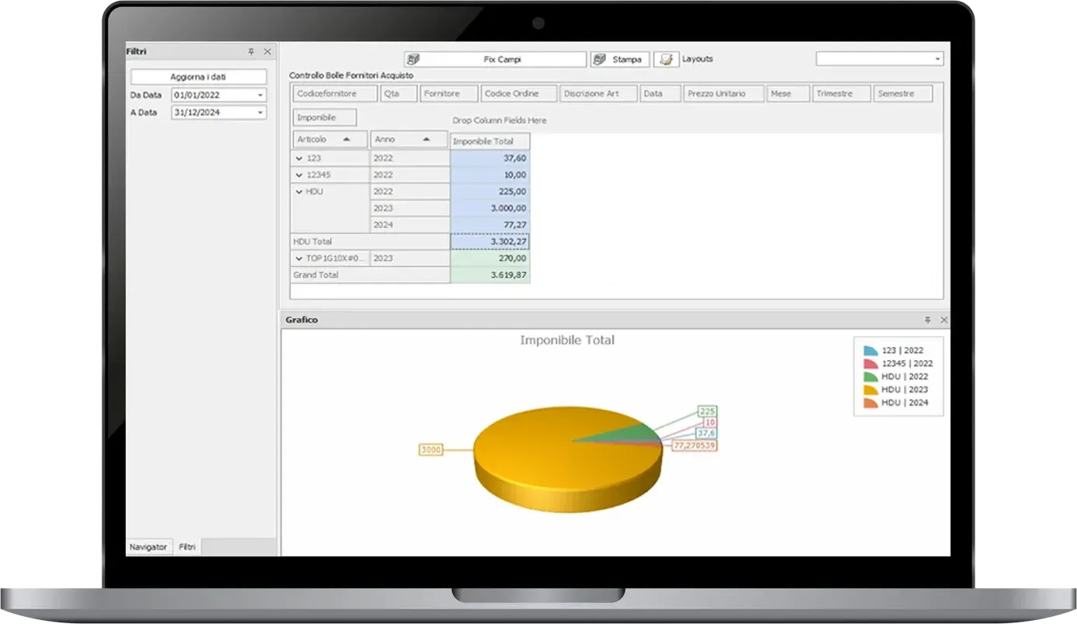Click the icon on Fix Campi button
This screenshot has width=1077, height=624.
tap(414, 60)
